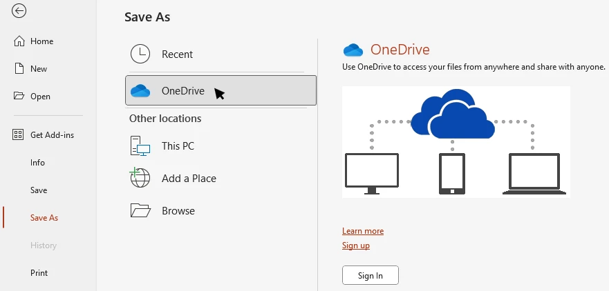This screenshot has height=291, width=609.
Task: Click the Recent clock icon
Action: tap(140, 54)
